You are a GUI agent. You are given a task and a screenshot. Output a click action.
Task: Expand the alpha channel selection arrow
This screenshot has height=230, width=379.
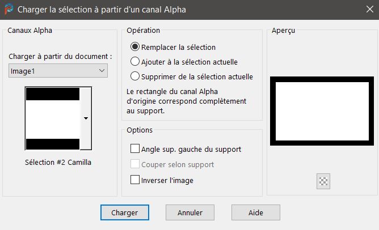(86, 118)
